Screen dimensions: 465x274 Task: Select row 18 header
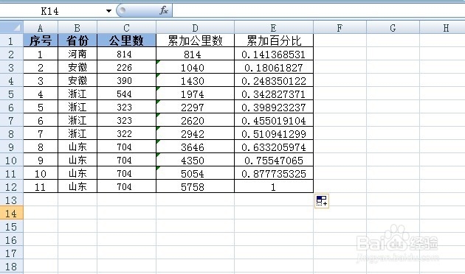click(x=12, y=266)
